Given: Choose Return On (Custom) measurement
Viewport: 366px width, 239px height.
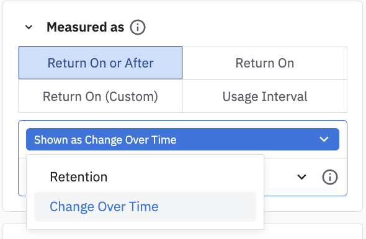Looking at the screenshot, I should click(100, 96).
